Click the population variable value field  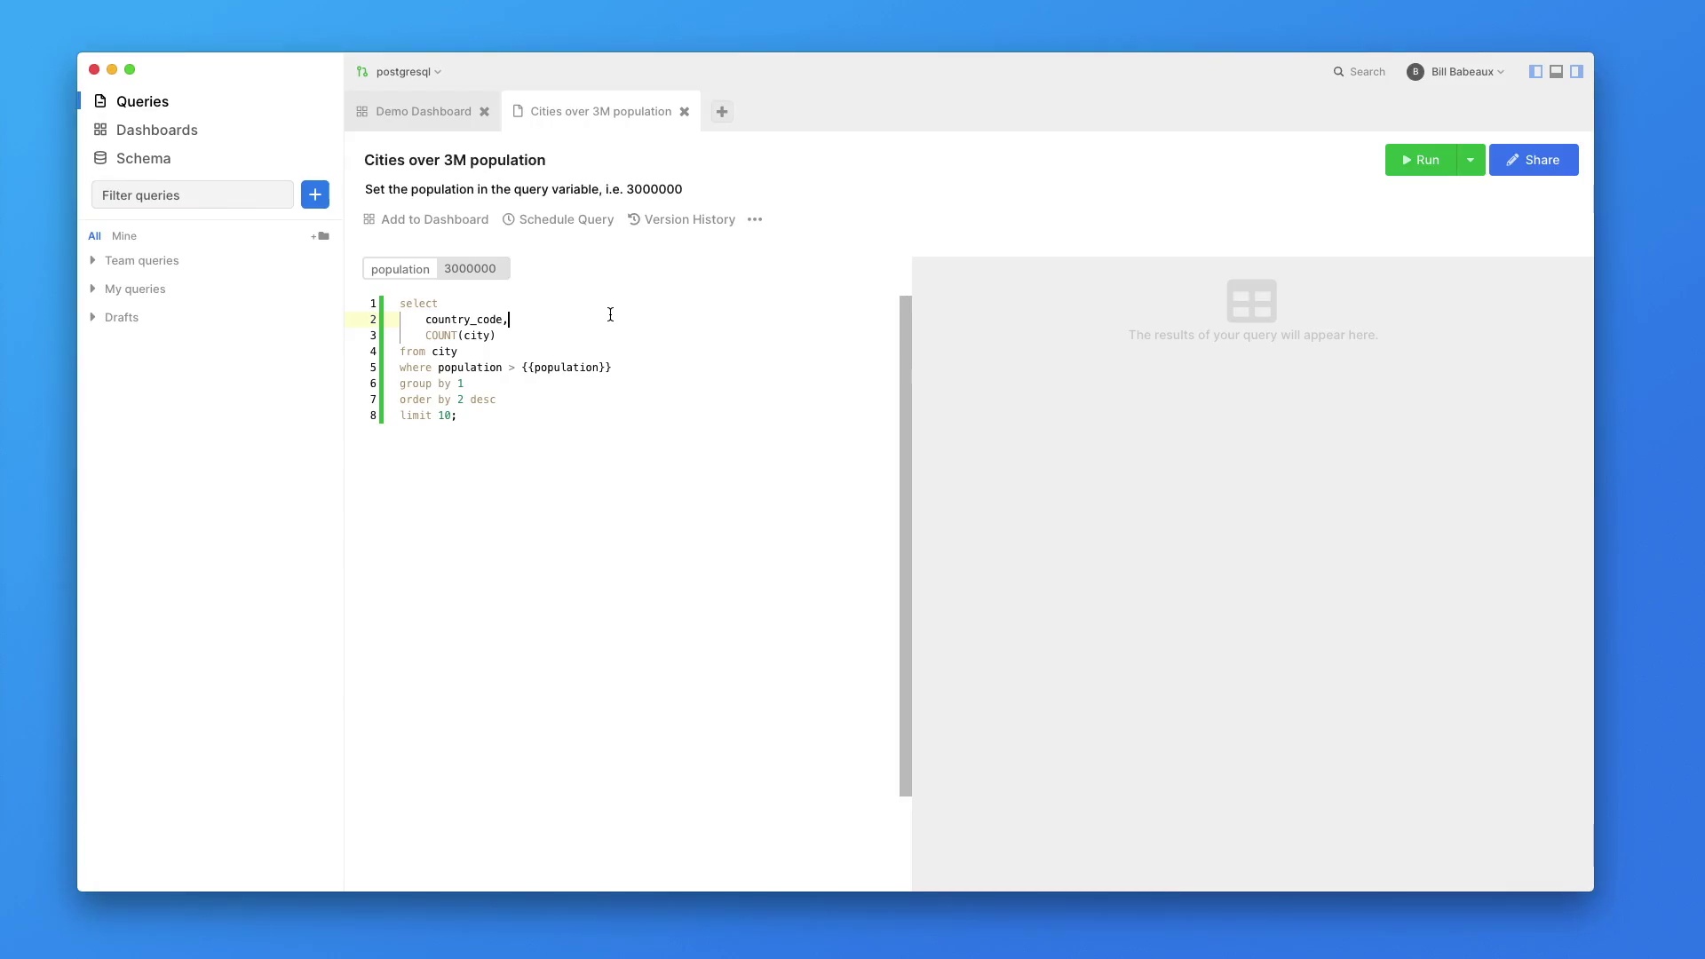tap(472, 268)
